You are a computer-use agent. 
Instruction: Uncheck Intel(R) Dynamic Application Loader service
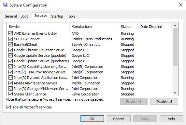(10, 78)
